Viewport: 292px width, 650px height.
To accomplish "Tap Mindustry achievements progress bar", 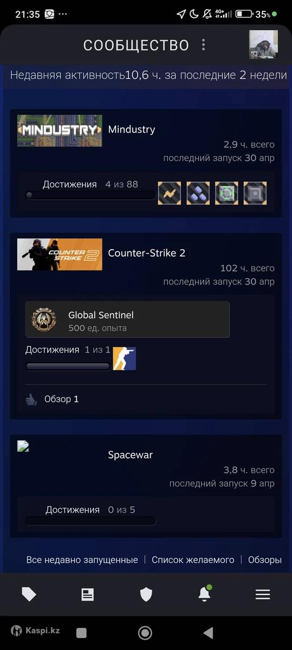I will pos(90,196).
